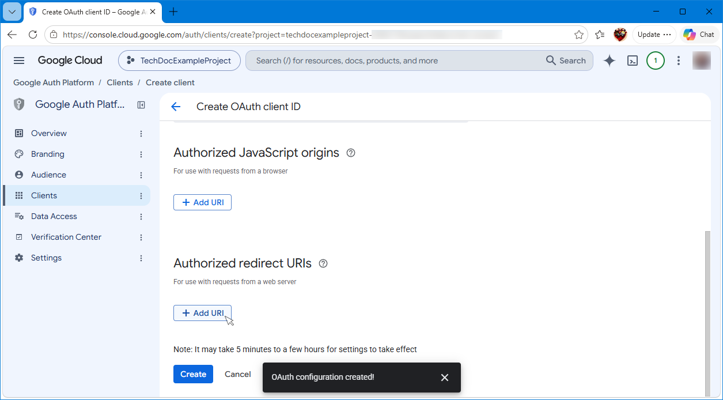
Task: Open the browser favorites list icon
Action: pos(600,35)
